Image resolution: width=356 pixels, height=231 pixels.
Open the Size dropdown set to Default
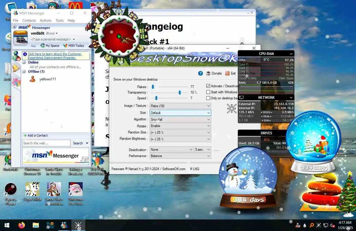click(180, 113)
